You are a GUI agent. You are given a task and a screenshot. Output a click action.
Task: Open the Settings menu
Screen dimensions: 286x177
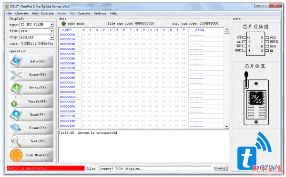tap(100, 13)
